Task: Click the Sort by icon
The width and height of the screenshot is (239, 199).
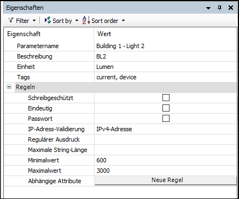Action: pyautogui.click(x=48, y=20)
